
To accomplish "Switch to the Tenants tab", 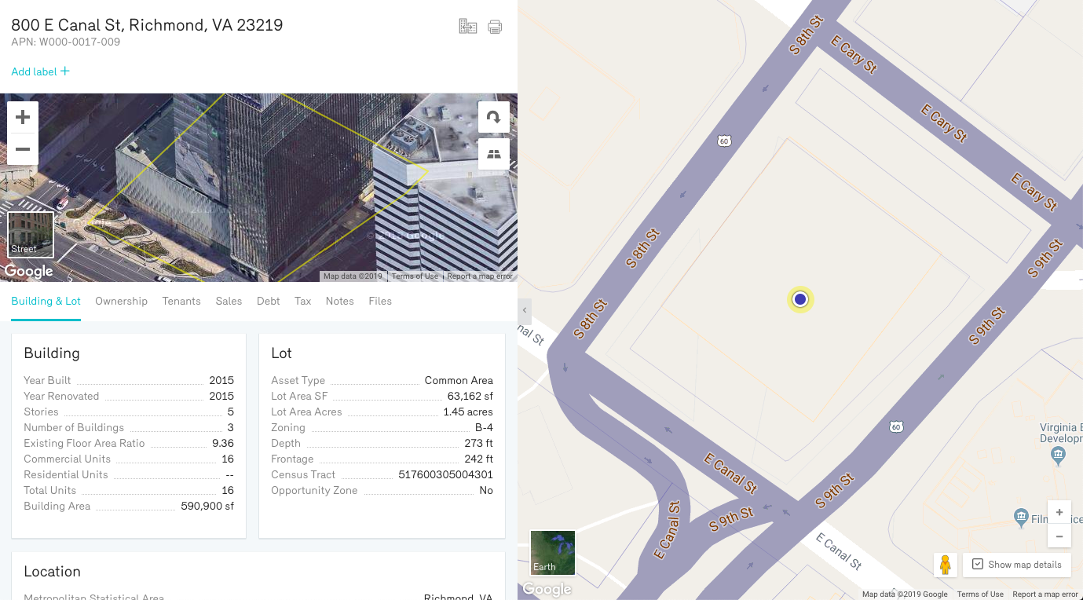I will click(x=181, y=301).
